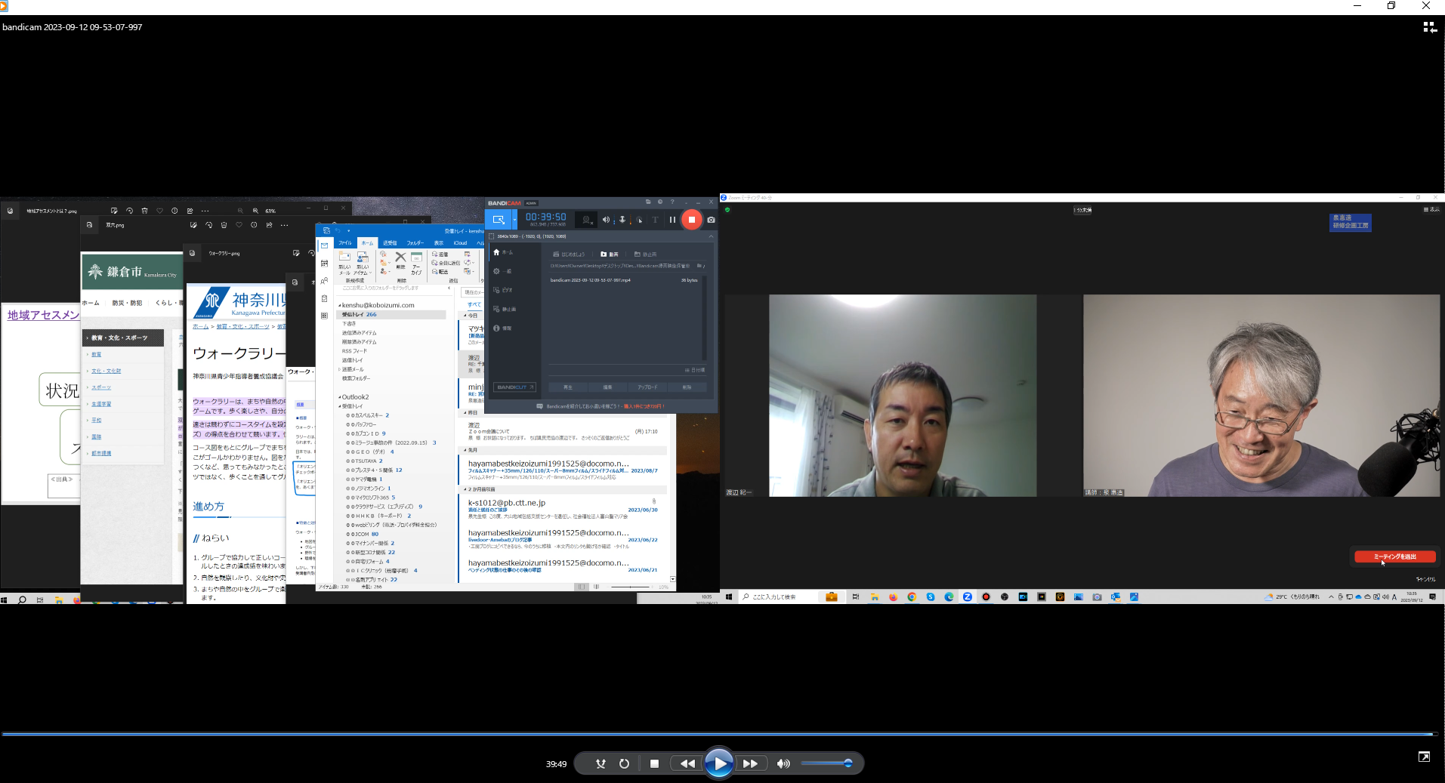Viewport: 1445px width, 783px height.
Task: Click Bandicam 編集 button
Action: click(x=607, y=387)
